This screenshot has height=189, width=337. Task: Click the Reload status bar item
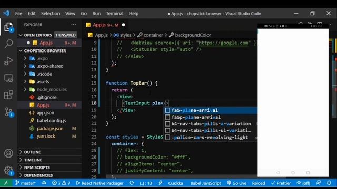[259, 183]
